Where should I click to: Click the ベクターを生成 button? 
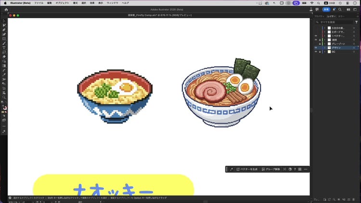(x=247, y=169)
